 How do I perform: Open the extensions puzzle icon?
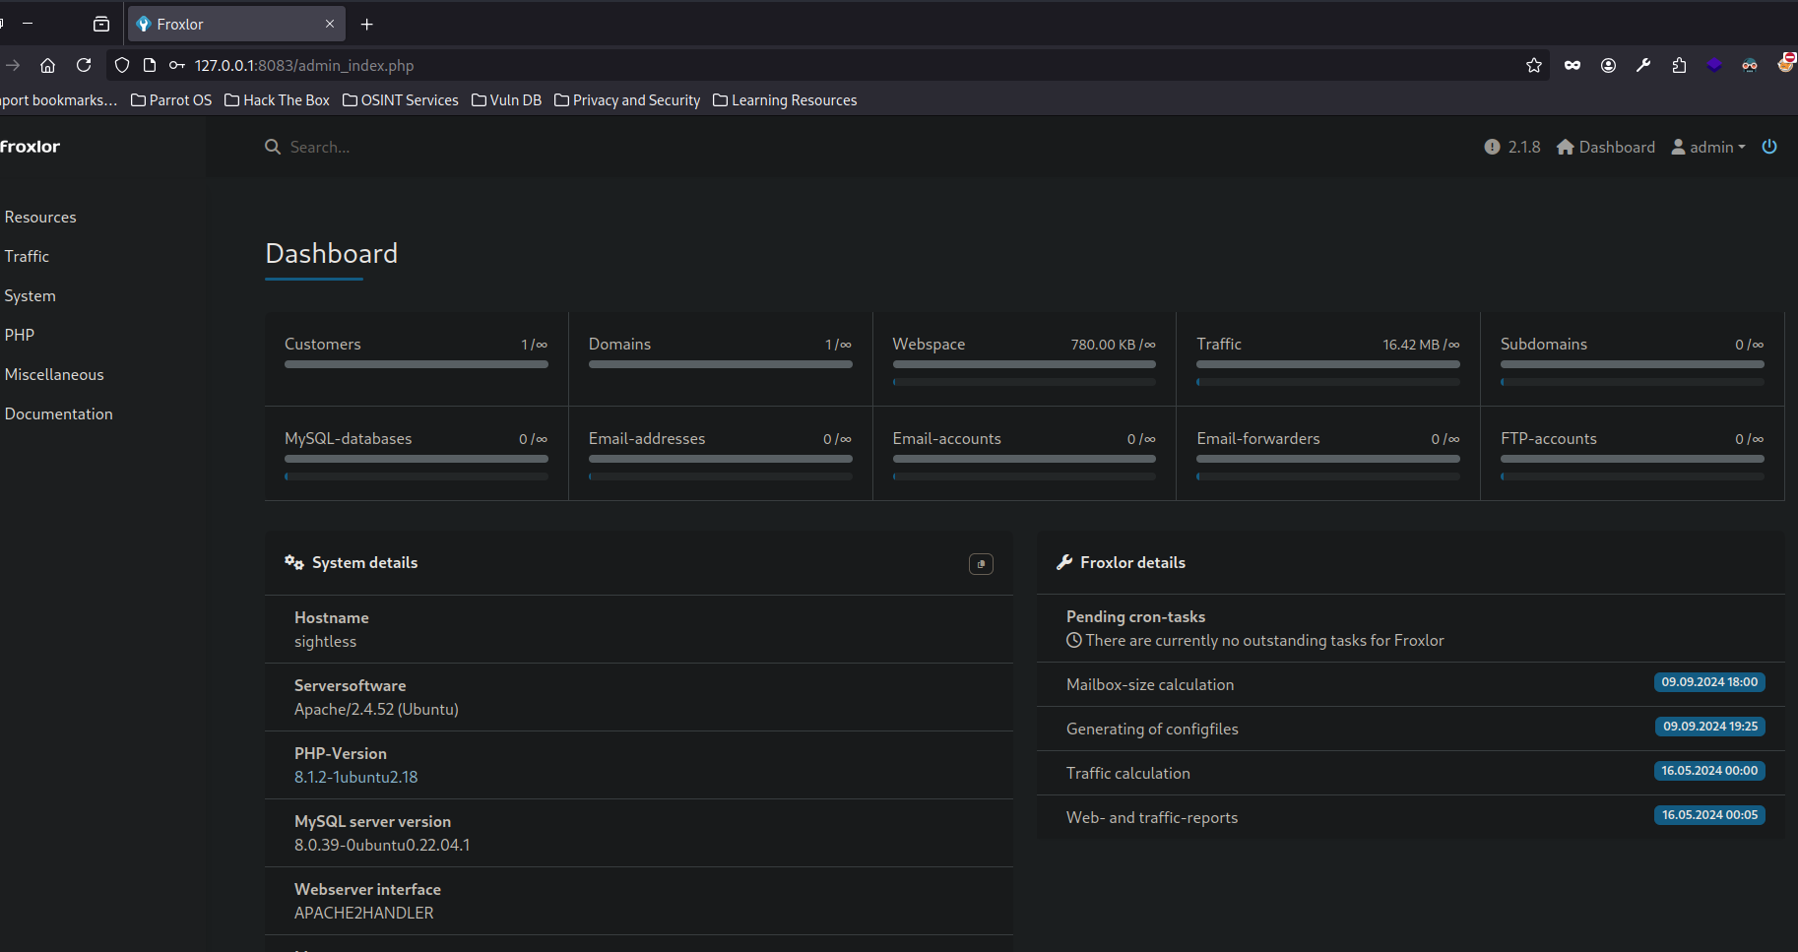click(1679, 65)
